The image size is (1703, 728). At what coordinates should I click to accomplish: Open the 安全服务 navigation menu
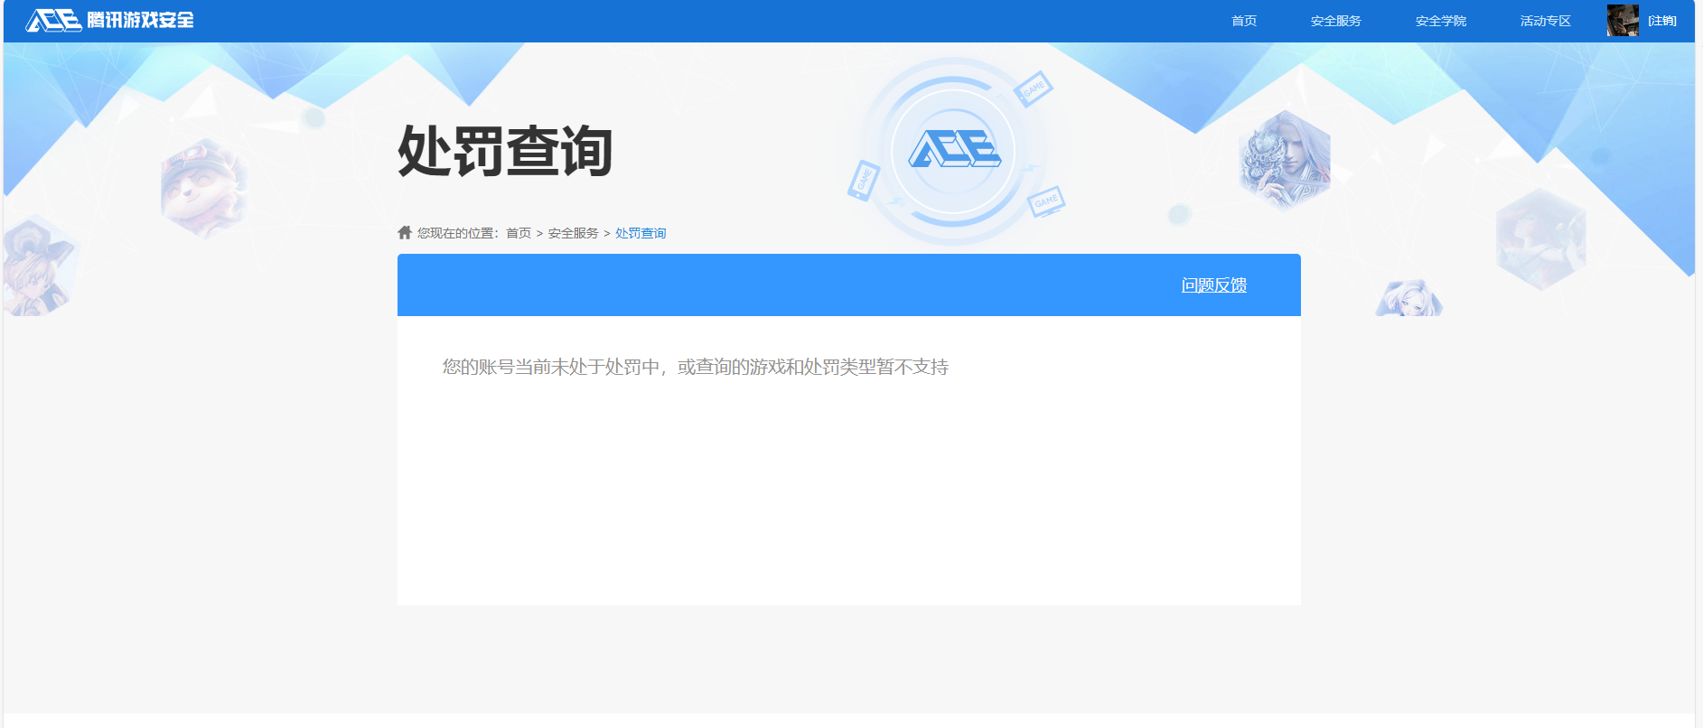1335,21
